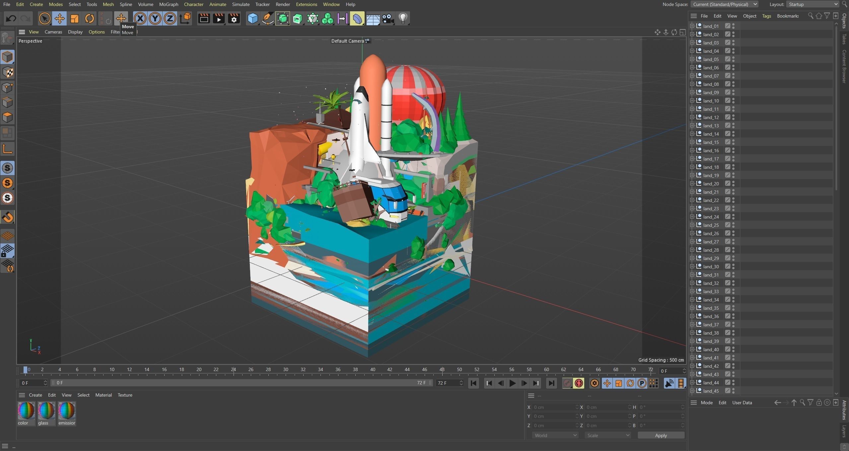Toggle sound playback speaker icon
This screenshot has width=849, height=451.
(669, 383)
